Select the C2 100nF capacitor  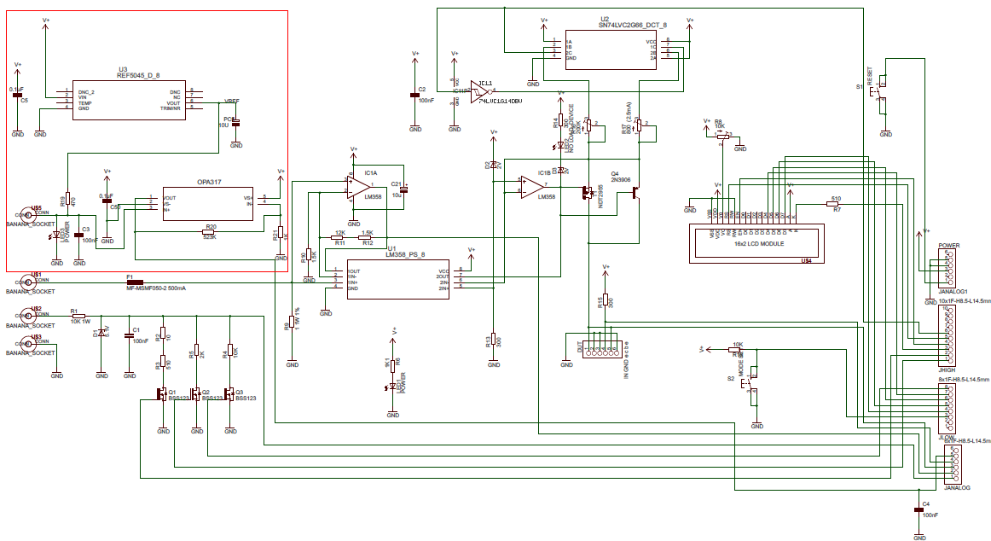tap(415, 95)
